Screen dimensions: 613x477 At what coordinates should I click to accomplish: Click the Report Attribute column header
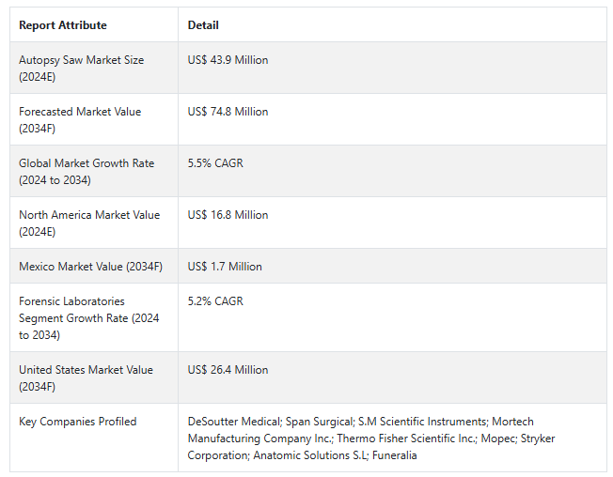pos(63,25)
